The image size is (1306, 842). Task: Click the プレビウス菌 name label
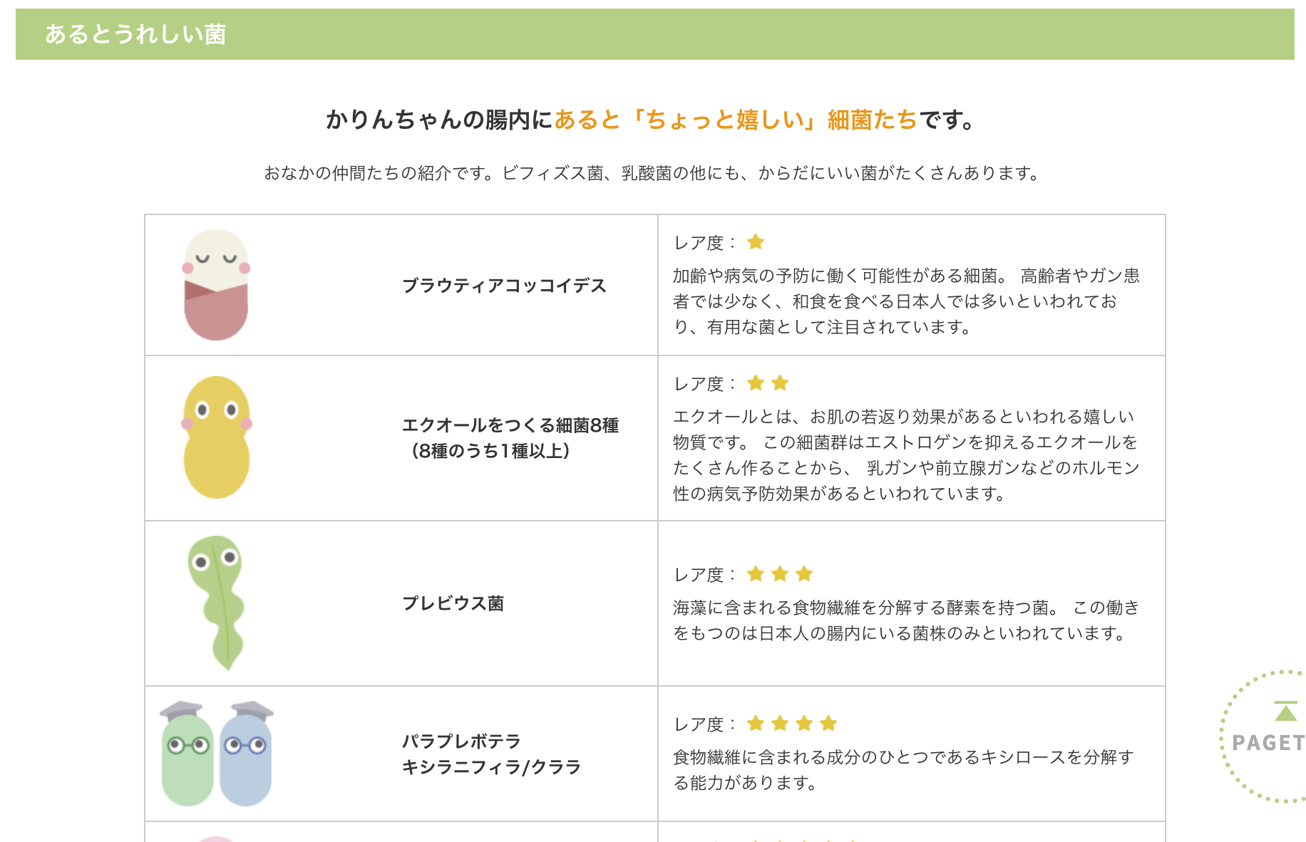click(x=453, y=603)
